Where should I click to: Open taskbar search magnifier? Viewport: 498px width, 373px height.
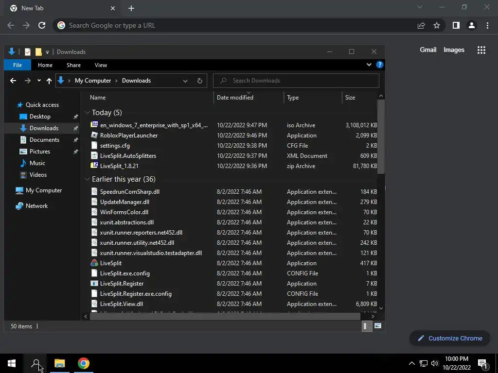(x=36, y=363)
